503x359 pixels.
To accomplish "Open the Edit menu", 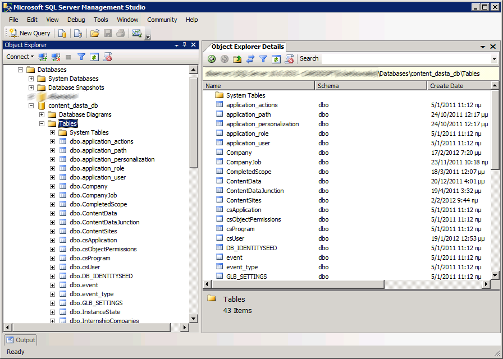I will point(32,20).
